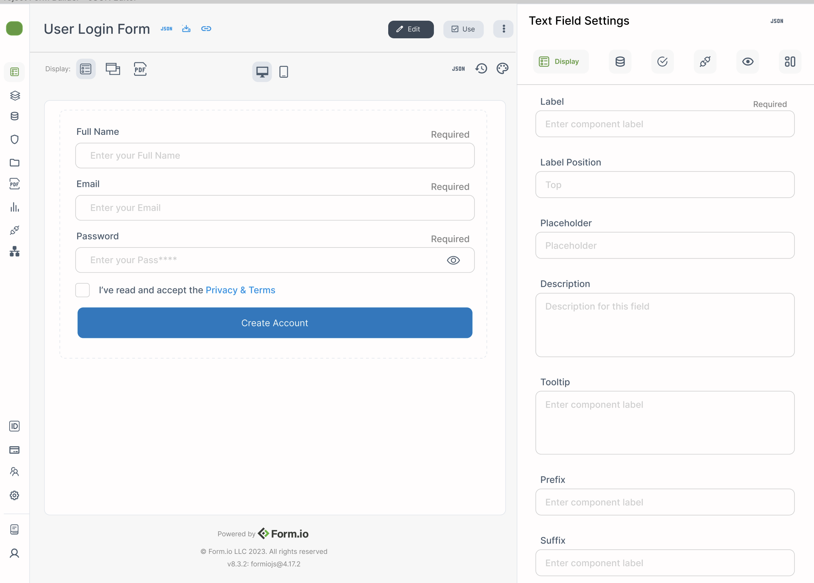Image resolution: width=814 pixels, height=583 pixels.
Task: Open sidebar settings gear icon
Action: (x=15, y=495)
